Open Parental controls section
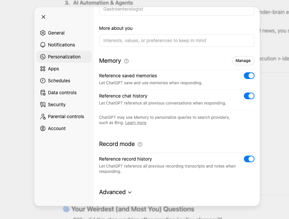Viewport: 289px width, 219px height. (64, 116)
